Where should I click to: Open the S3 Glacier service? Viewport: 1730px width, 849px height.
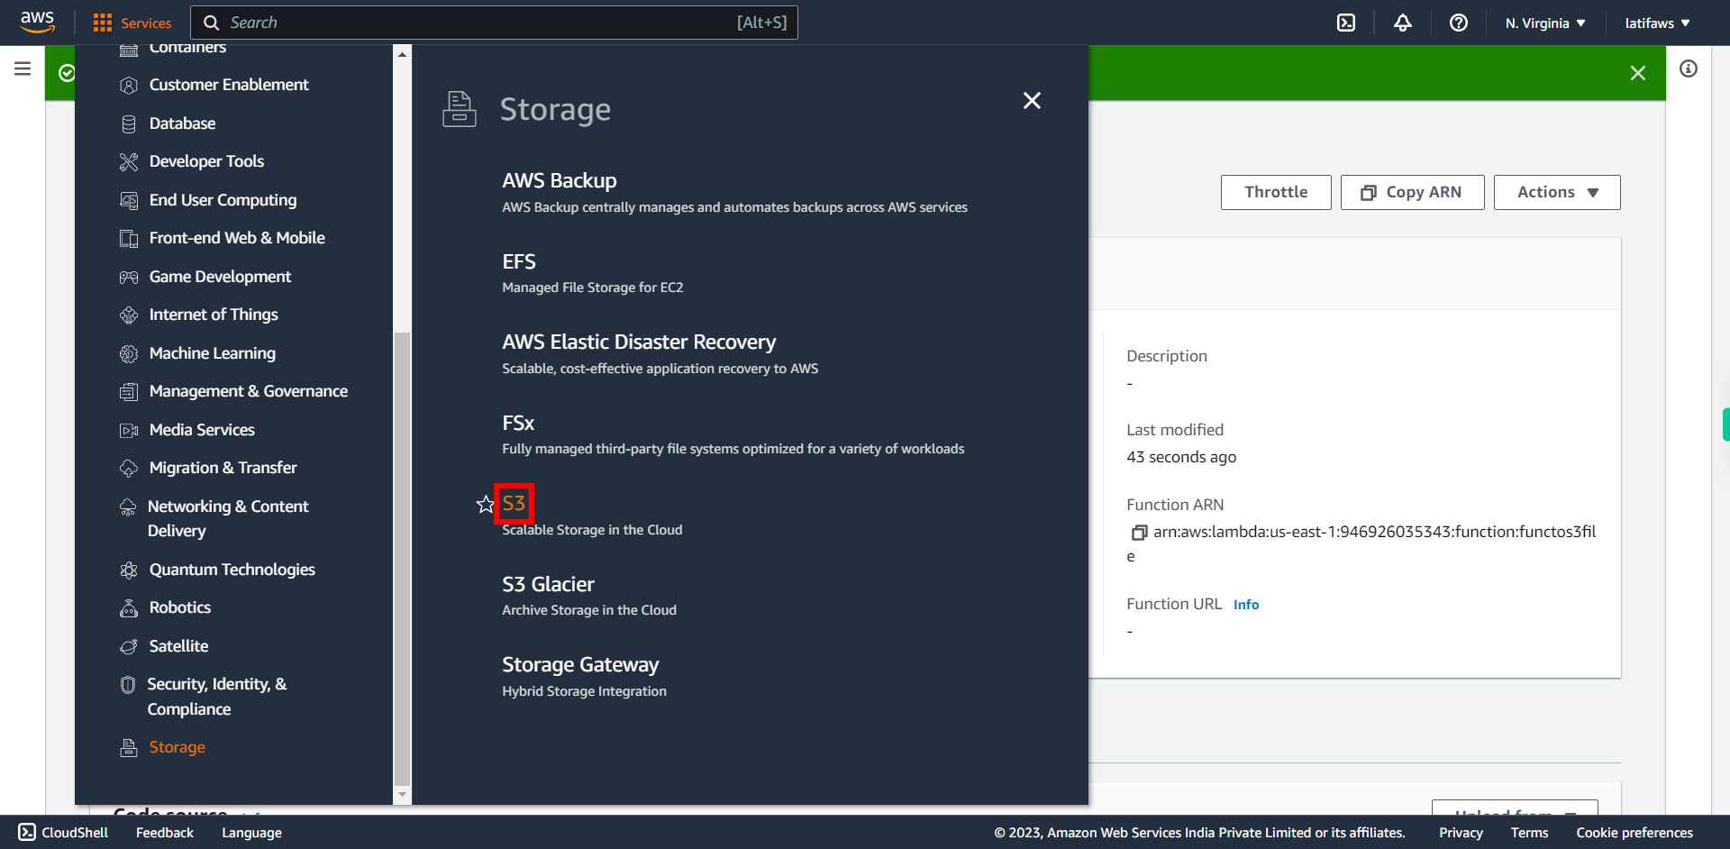(548, 584)
